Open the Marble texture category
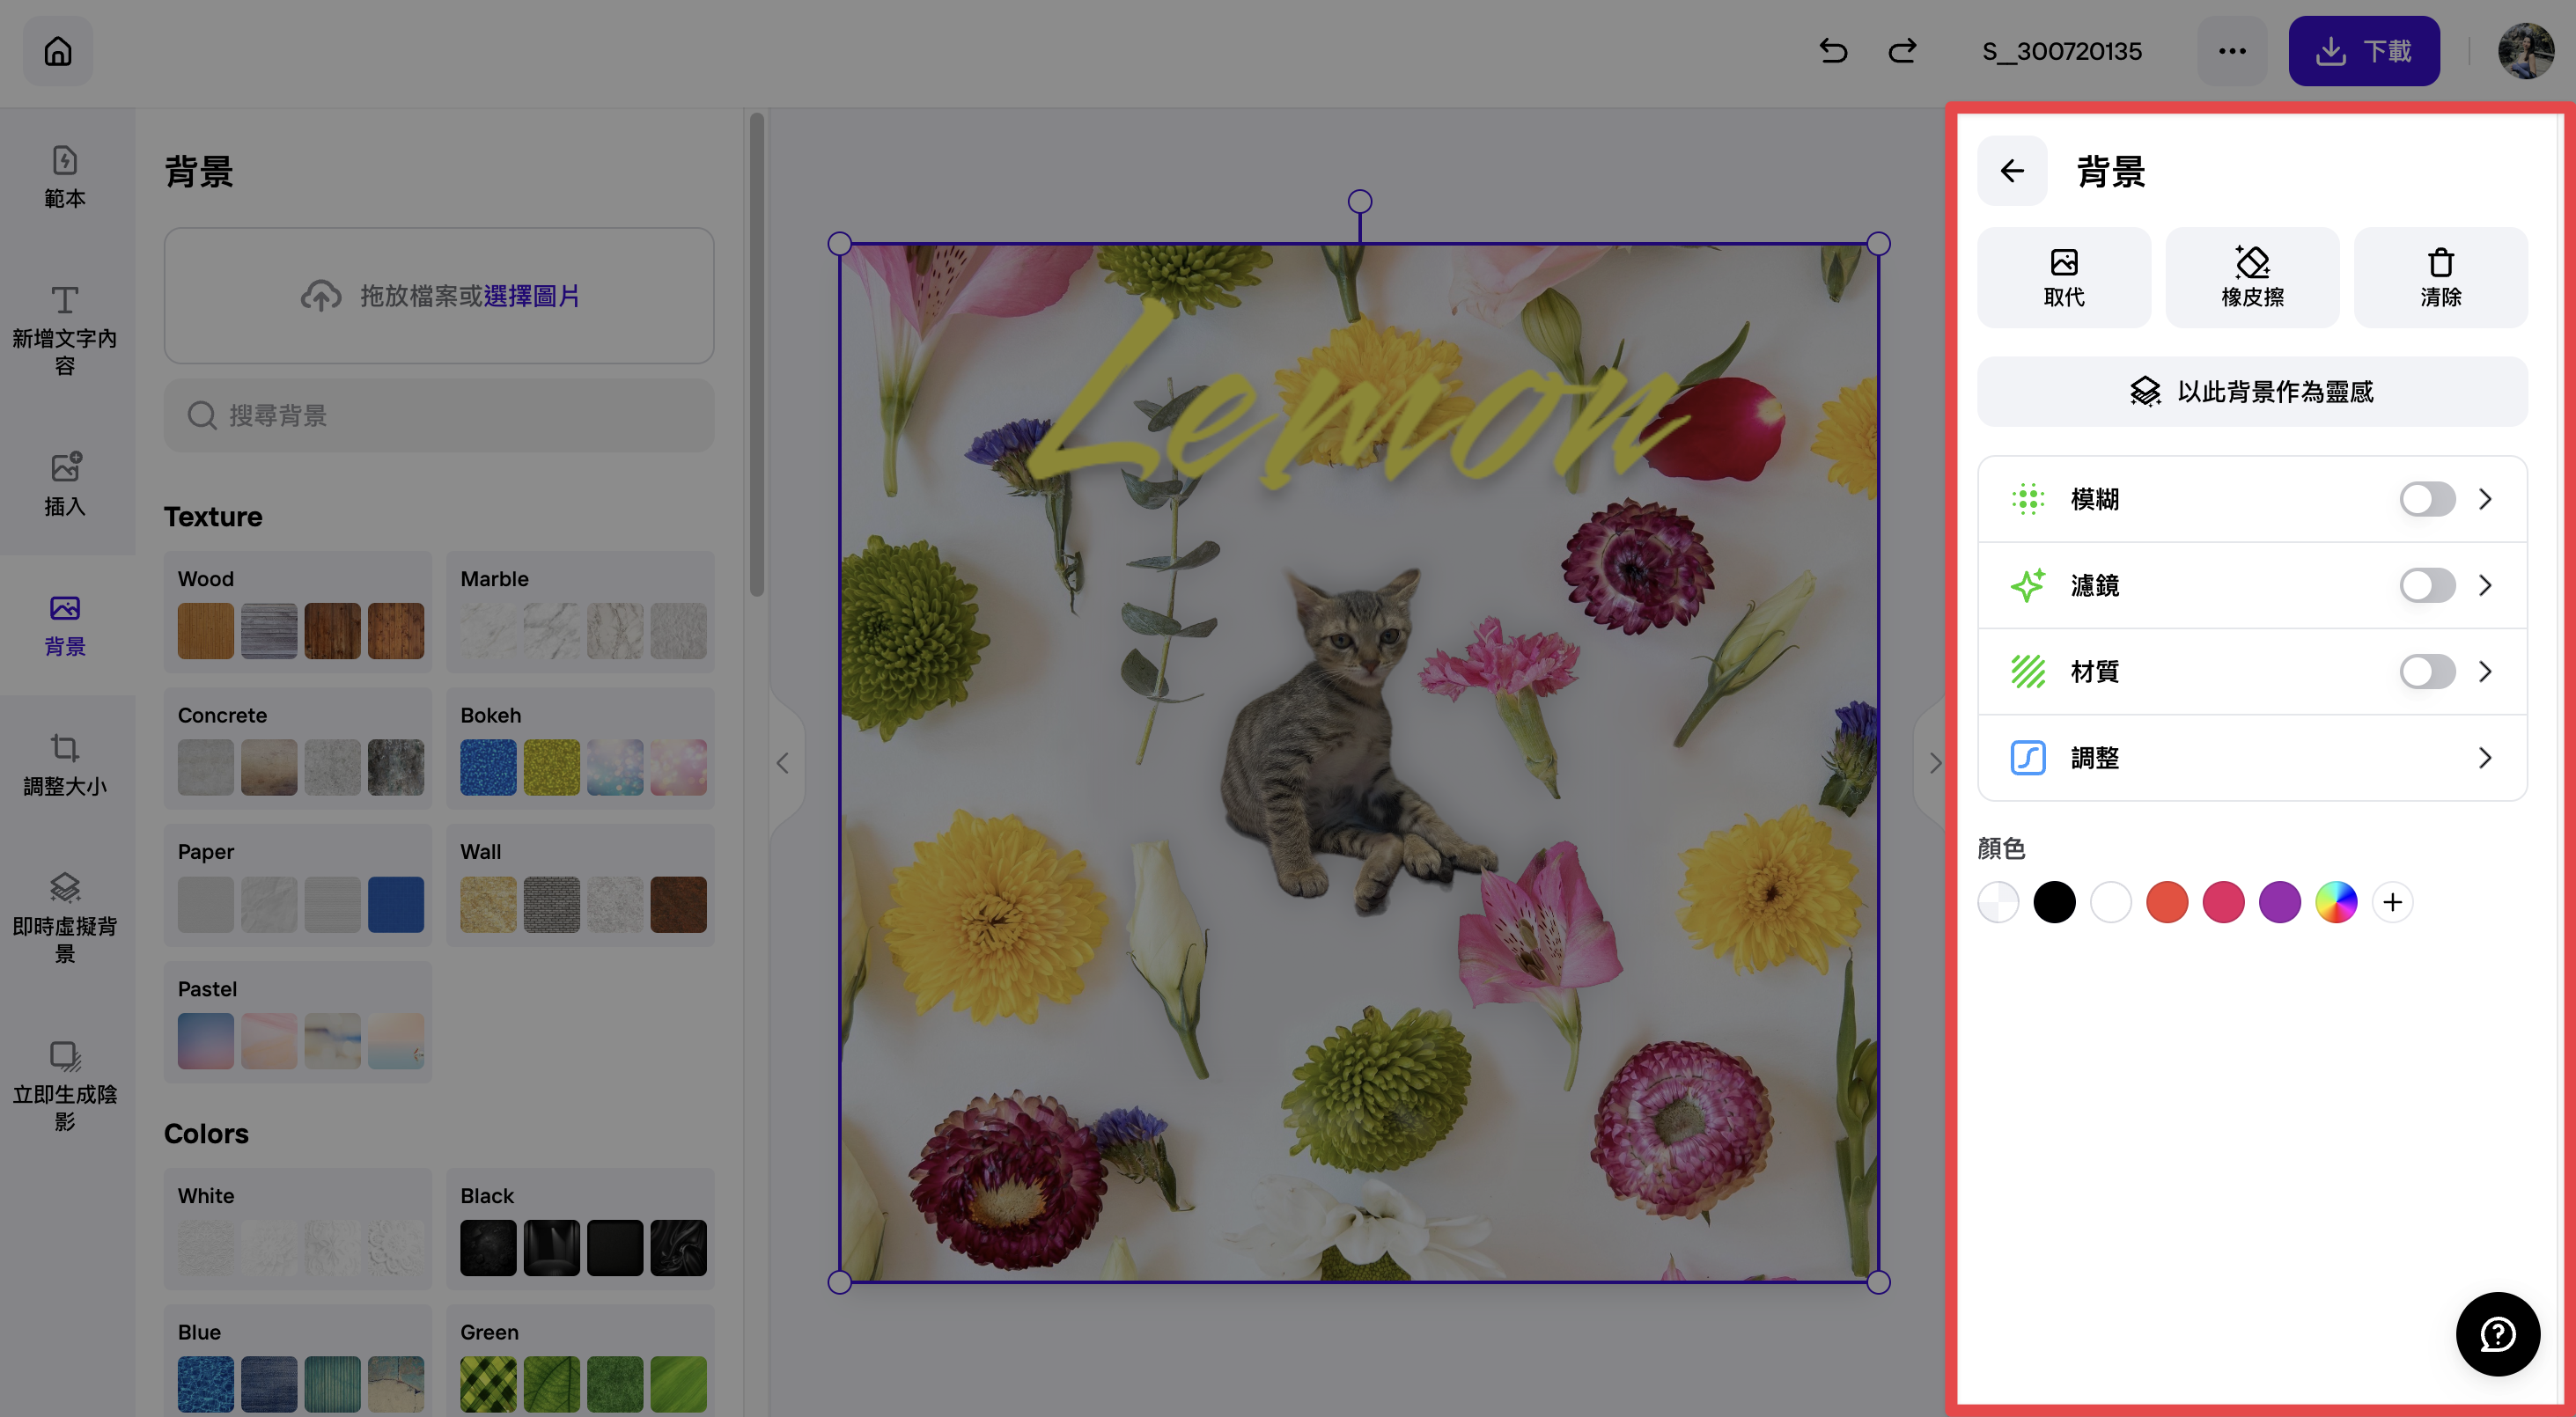The image size is (2576, 1417). (580, 612)
